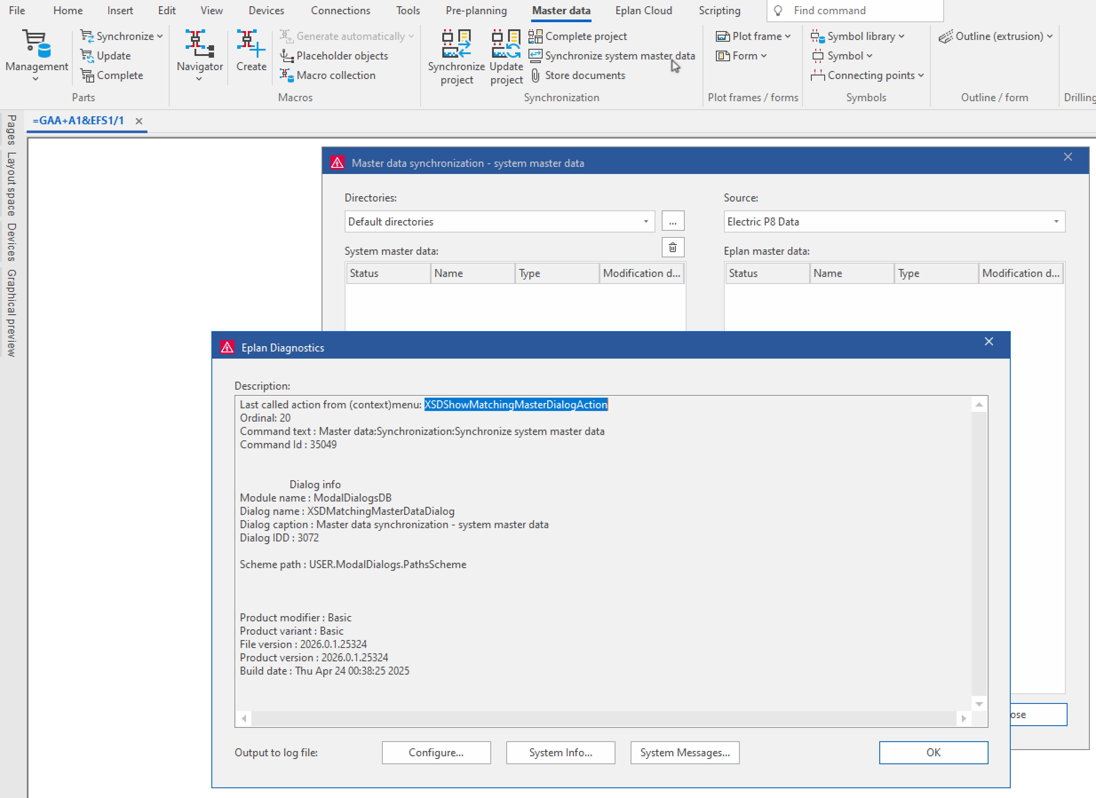
Task: Open the macro Navigator
Action: point(199,55)
